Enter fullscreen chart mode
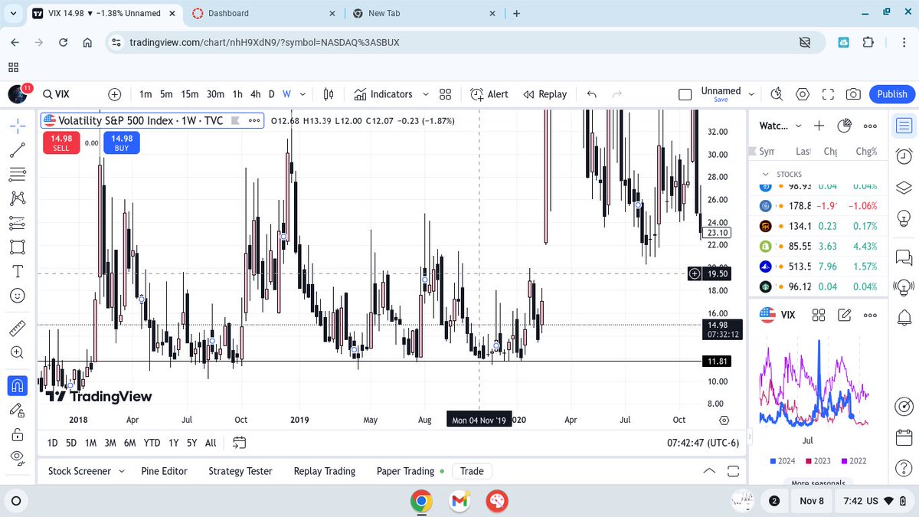This screenshot has height=517, width=919. point(828,94)
